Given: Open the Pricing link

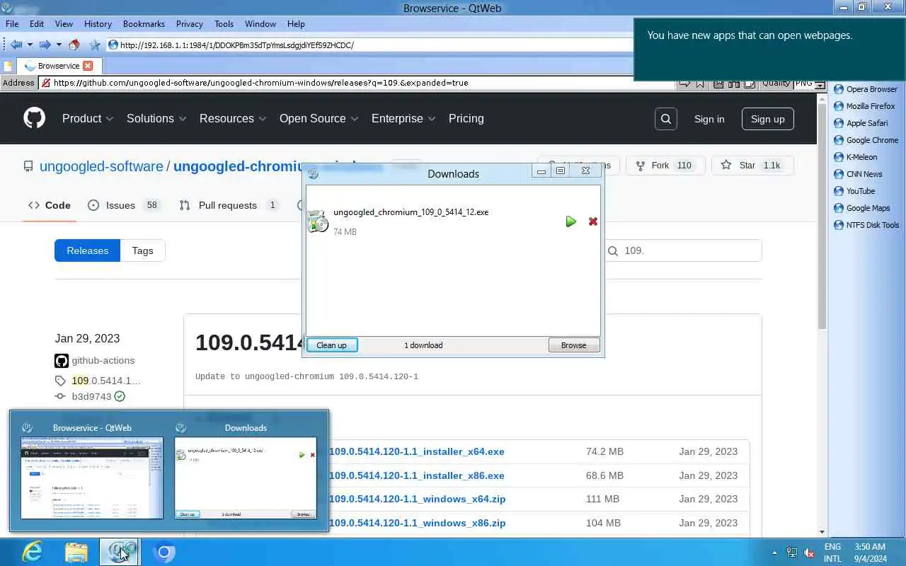Looking at the screenshot, I should [466, 119].
